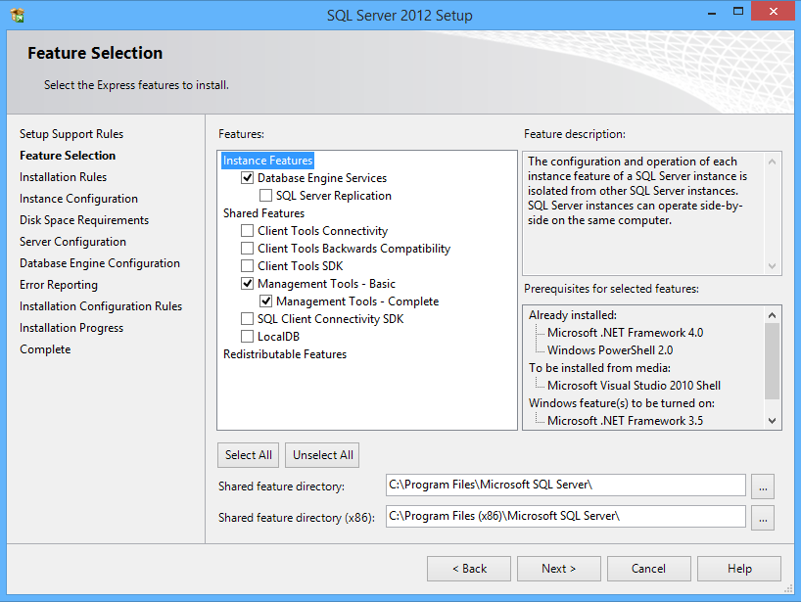
Task: Enable SQL Client Connectivity SDK checkbox
Action: click(247, 318)
